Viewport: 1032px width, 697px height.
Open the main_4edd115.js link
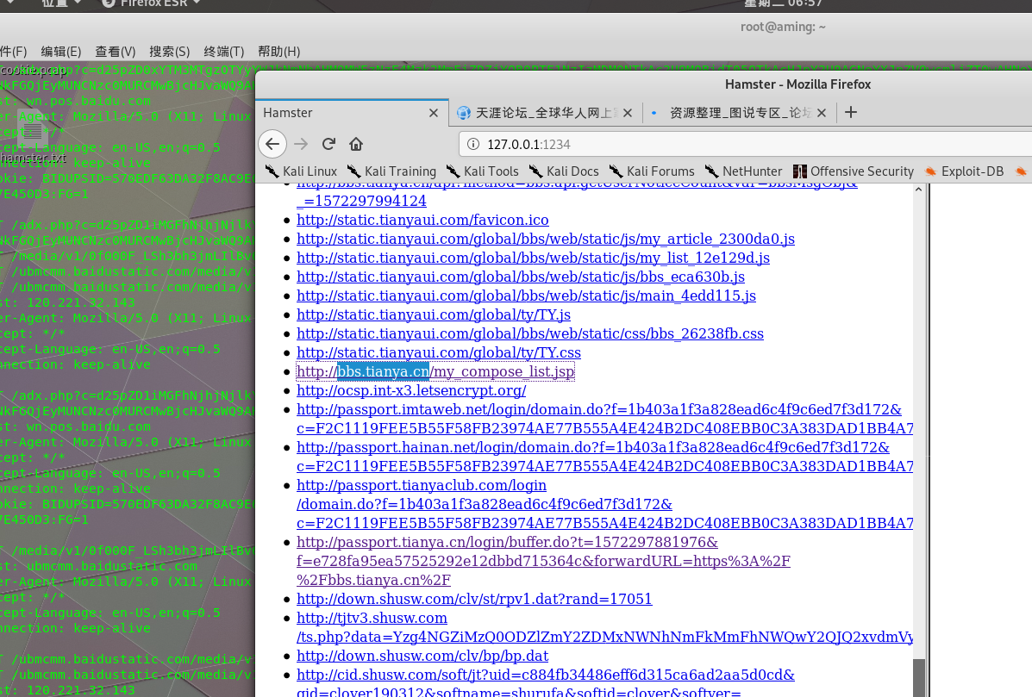(x=526, y=296)
